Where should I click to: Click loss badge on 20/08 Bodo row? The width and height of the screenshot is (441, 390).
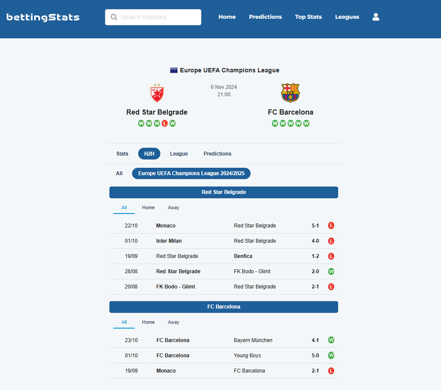[x=331, y=287]
